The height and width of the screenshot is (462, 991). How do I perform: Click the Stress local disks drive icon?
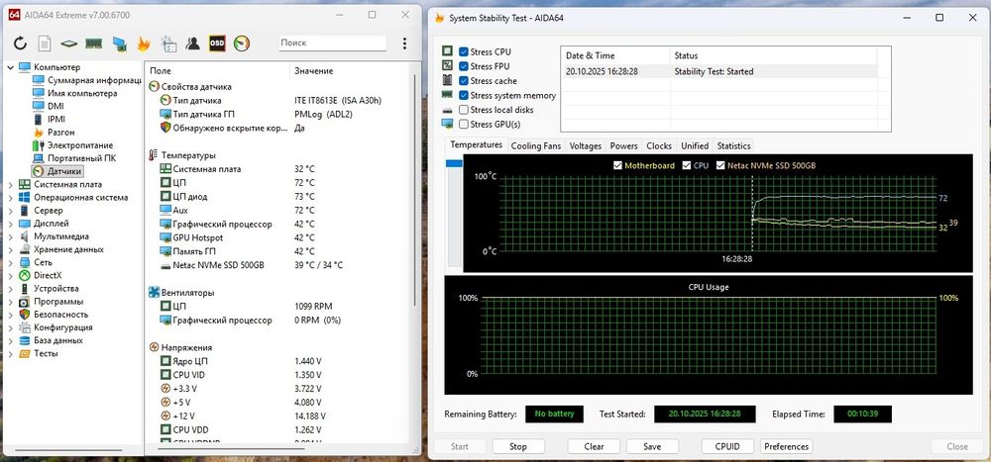click(x=448, y=110)
